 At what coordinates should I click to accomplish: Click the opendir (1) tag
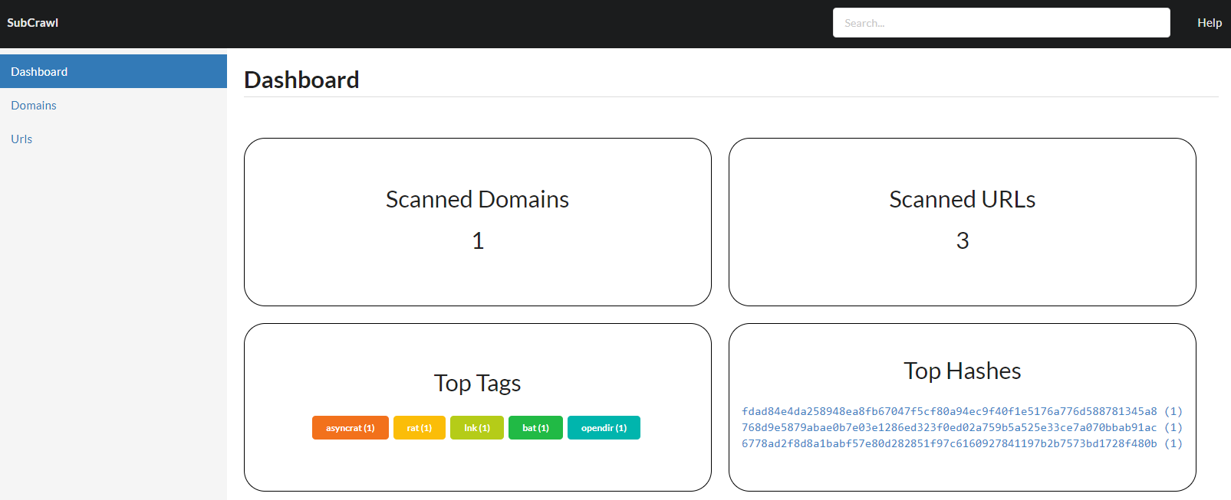[x=604, y=428]
